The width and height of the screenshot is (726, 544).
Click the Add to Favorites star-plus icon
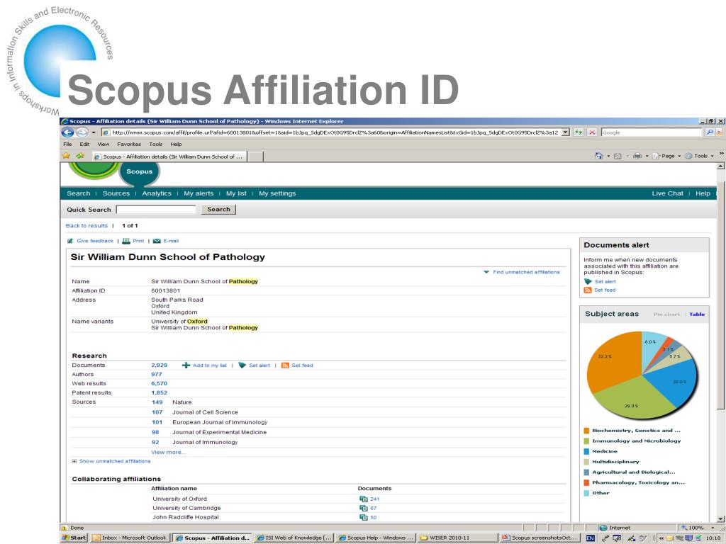coord(81,156)
